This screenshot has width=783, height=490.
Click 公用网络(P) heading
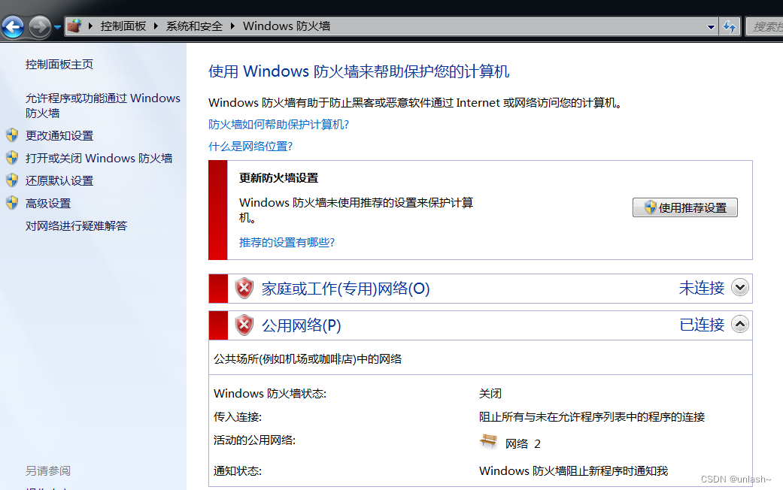click(301, 325)
